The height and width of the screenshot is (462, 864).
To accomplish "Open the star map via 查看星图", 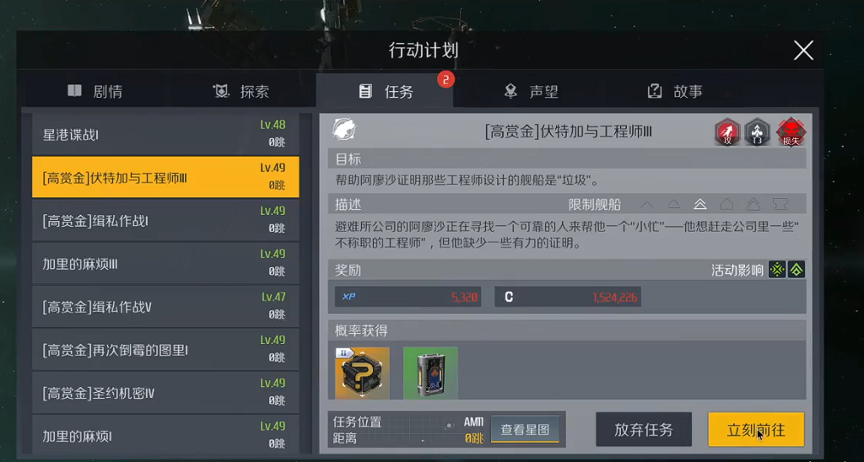I will (x=525, y=429).
